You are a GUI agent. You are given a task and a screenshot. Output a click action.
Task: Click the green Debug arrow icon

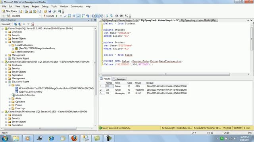57,16
